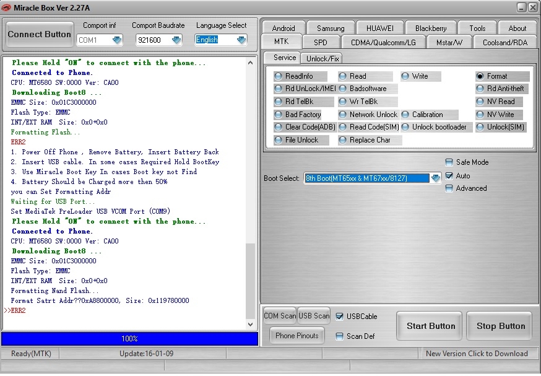The height and width of the screenshot is (376, 541).
Task: Select the Coolsand/RDA tab
Action: coord(505,42)
